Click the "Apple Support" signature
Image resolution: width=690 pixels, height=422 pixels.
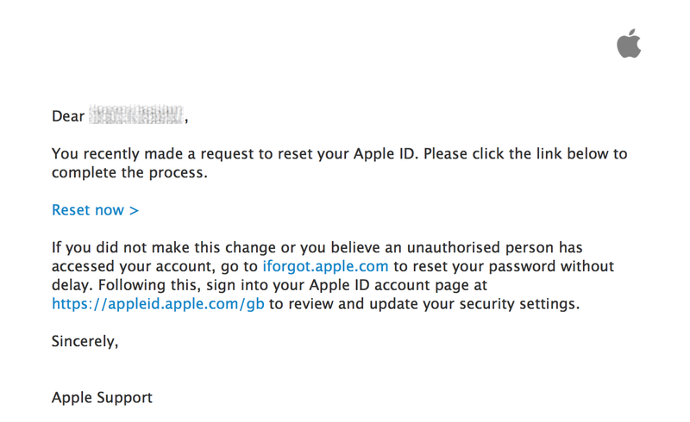102,398
